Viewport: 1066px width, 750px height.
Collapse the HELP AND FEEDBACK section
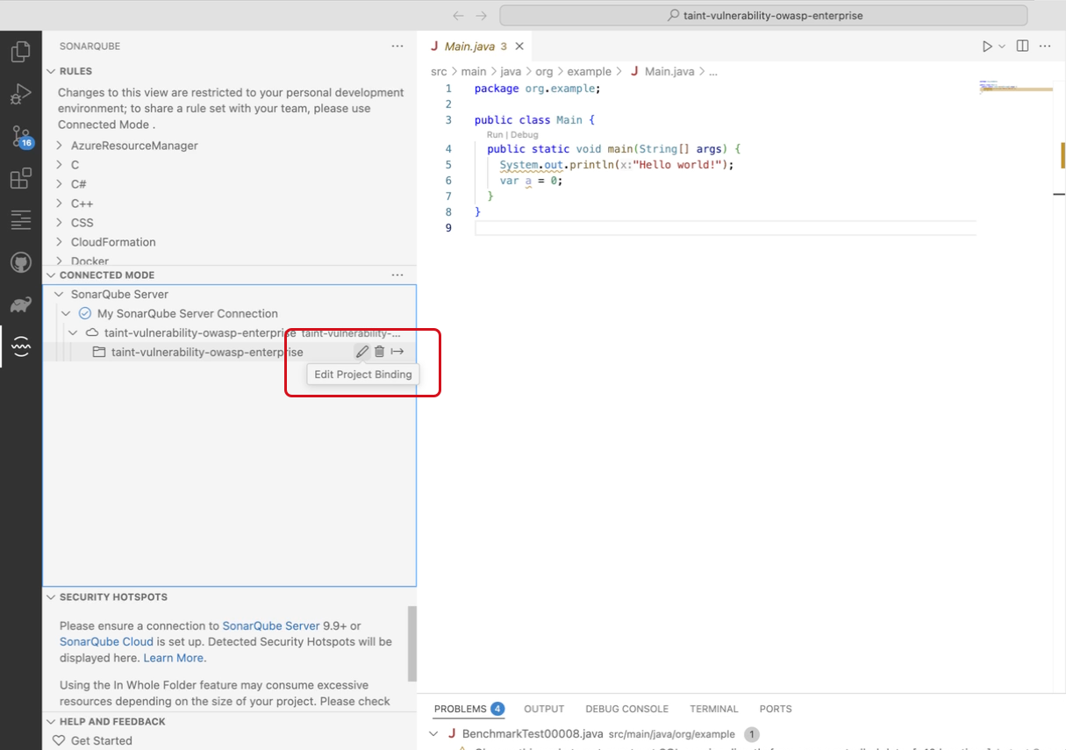tap(51, 722)
